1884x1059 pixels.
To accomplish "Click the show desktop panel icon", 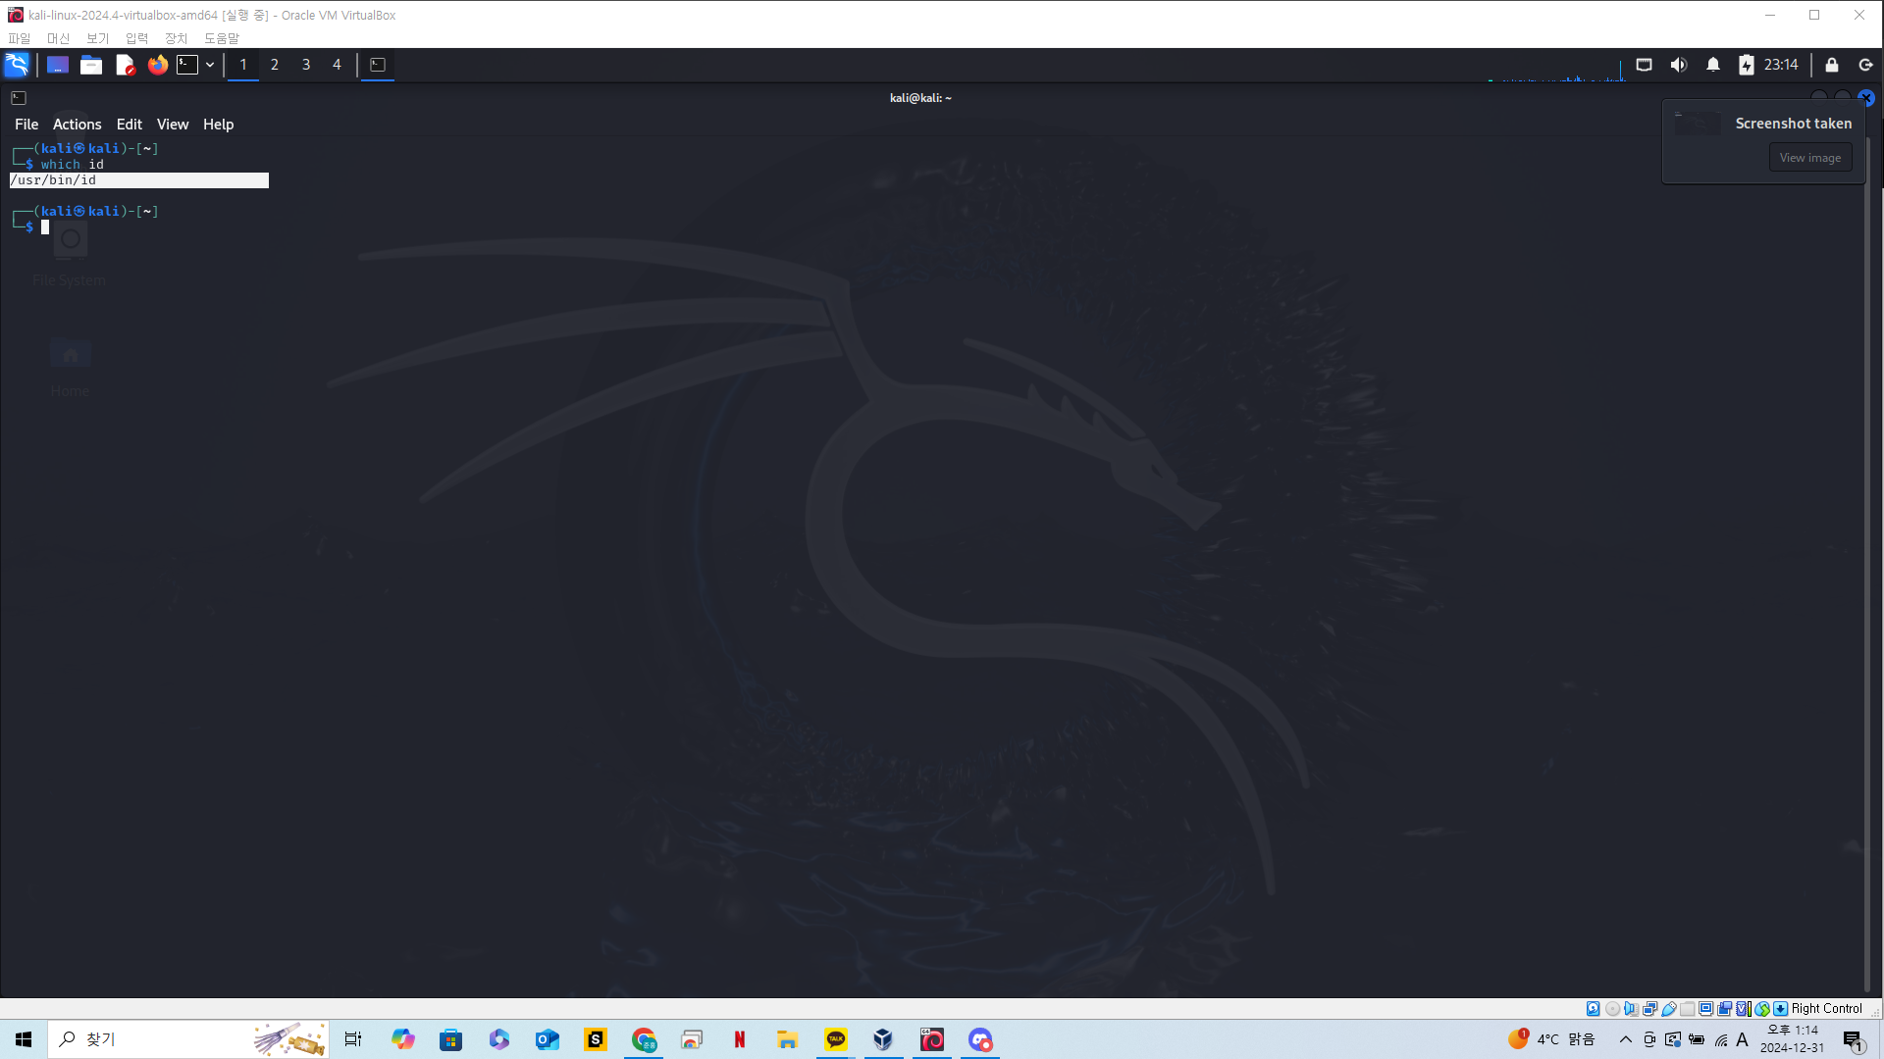I will click(x=58, y=65).
